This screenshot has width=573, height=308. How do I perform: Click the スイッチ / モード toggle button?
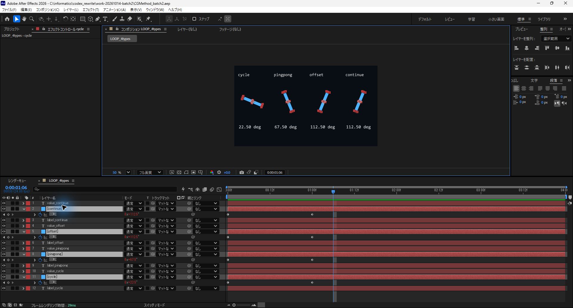point(154,305)
